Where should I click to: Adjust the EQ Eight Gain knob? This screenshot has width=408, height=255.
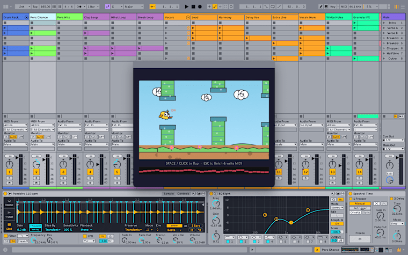(x=216, y=221)
